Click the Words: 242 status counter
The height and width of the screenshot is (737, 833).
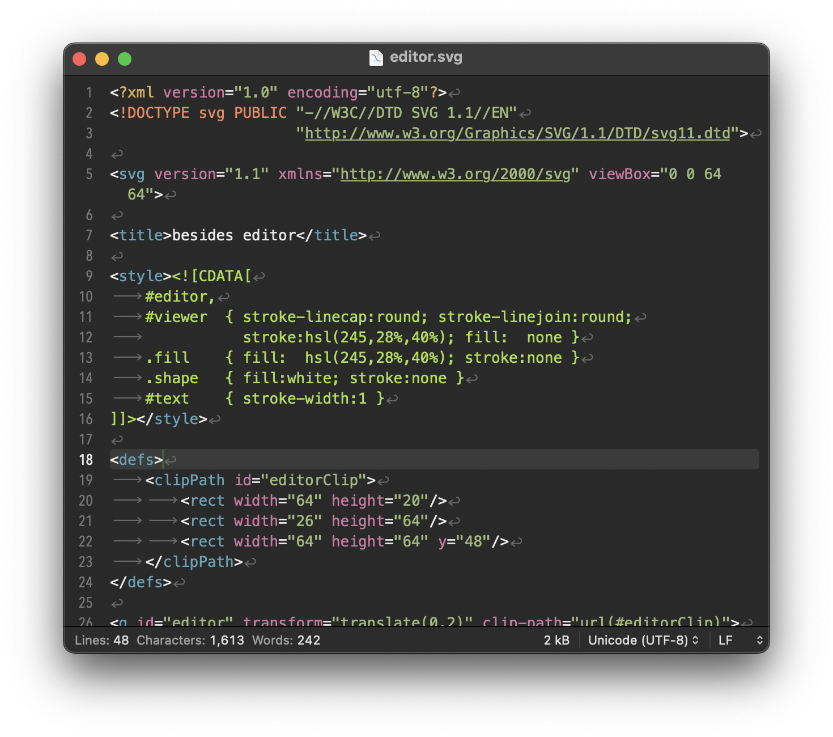pyautogui.click(x=286, y=640)
